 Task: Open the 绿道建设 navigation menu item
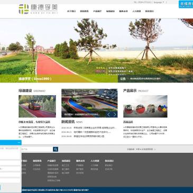pyautogui.click(x=111, y=11)
